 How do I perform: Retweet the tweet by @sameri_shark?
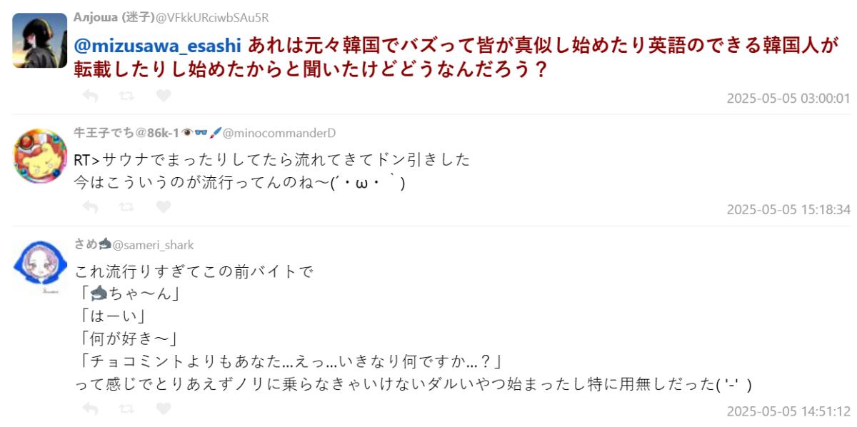(x=126, y=409)
